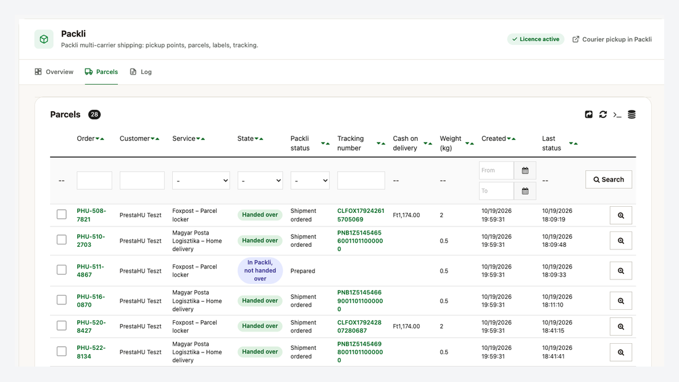The width and height of the screenshot is (679, 382).
Task: Click the export icon in Parcels toolbar
Action: pyautogui.click(x=588, y=114)
